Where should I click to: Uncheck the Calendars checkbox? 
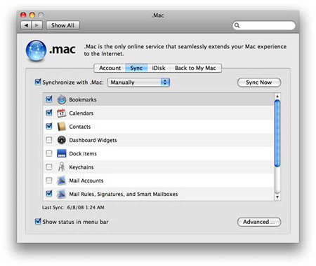click(x=49, y=113)
